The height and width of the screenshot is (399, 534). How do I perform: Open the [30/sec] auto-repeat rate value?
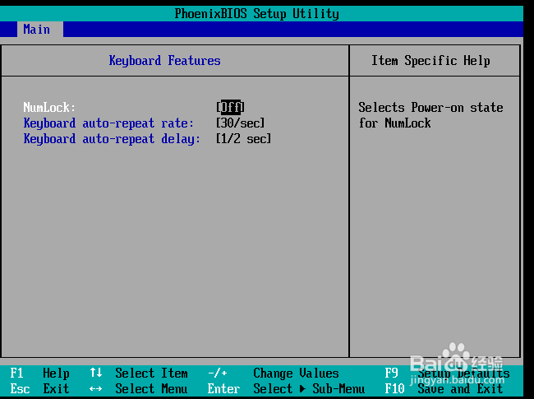241,123
